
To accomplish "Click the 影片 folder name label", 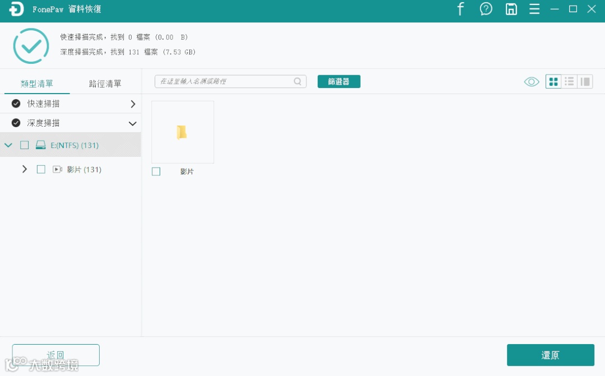I will pos(187,171).
